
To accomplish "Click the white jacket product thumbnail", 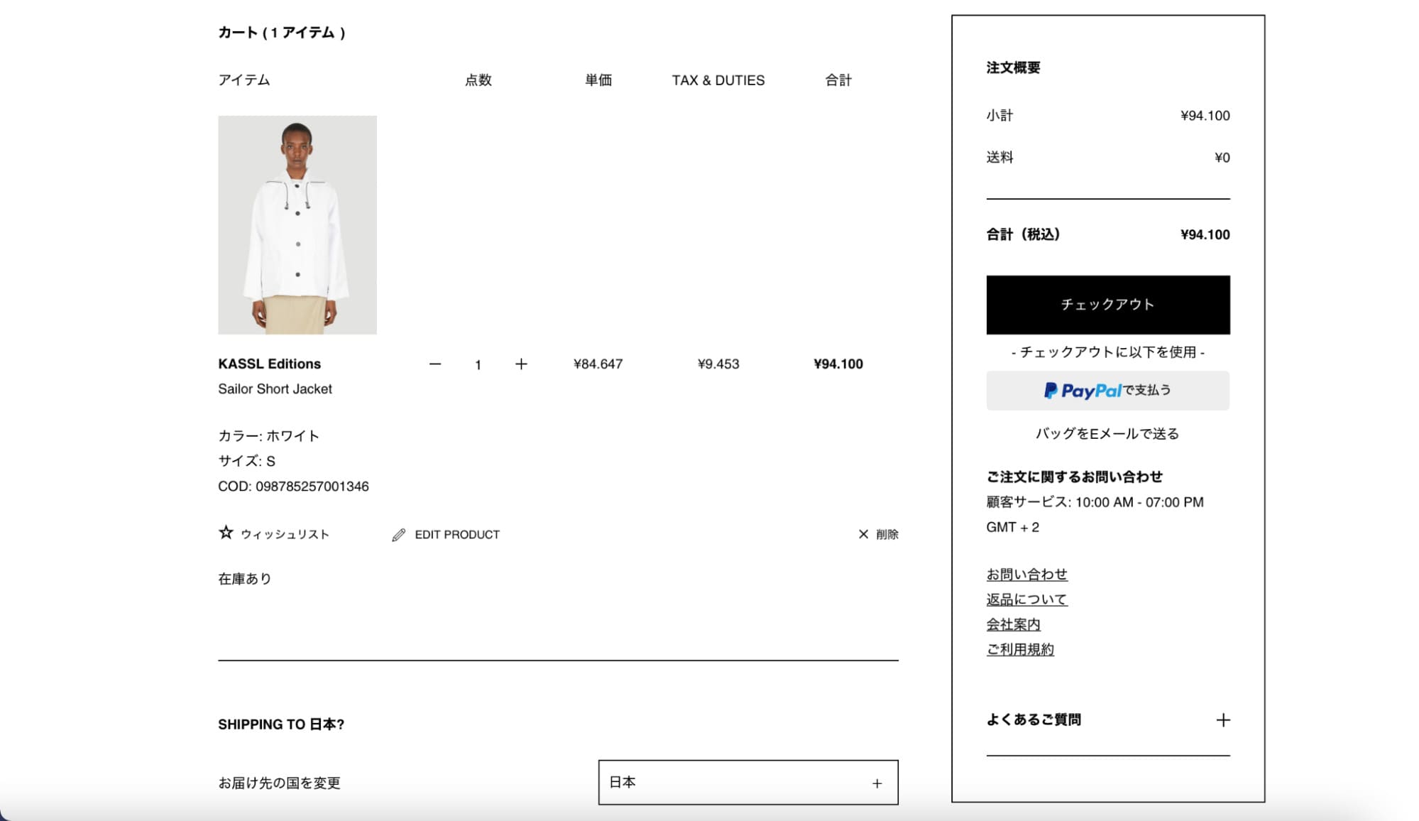I will click(297, 225).
